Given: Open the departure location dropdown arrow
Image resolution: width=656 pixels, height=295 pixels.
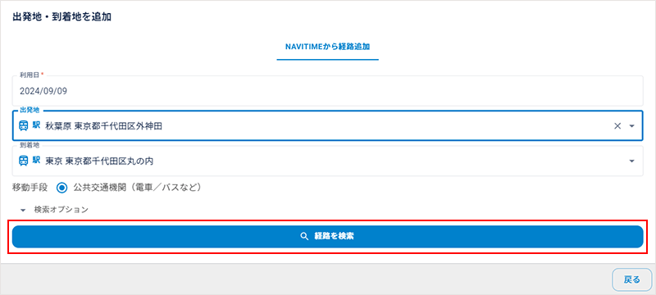Looking at the screenshot, I should click(631, 126).
